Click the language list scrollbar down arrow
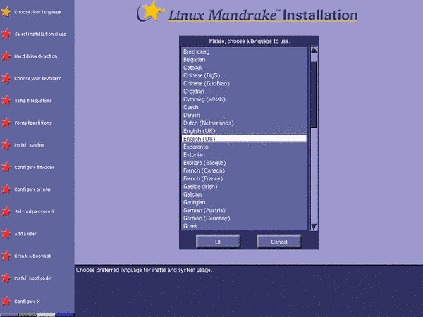The image size is (423, 317). click(x=314, y=225)
